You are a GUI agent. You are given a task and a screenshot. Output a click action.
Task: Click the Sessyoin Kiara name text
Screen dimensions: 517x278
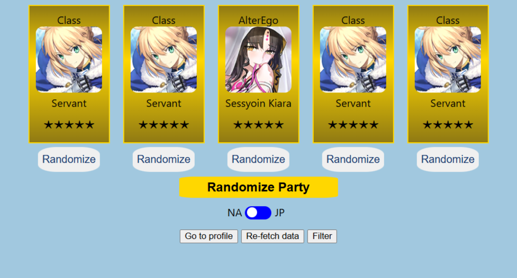click(258, 104)
